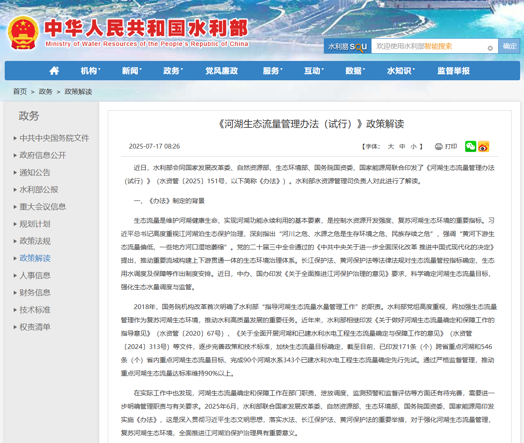
Task: Open 人事信息 in the sidebar
Action: point(35,276)
